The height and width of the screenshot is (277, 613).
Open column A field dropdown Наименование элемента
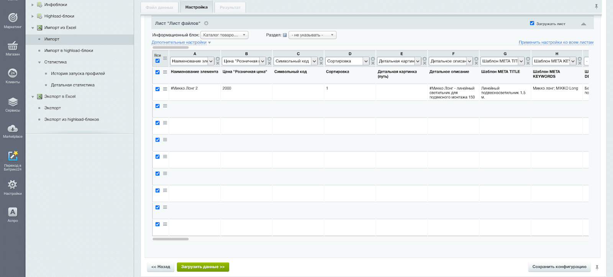(192, 61)
